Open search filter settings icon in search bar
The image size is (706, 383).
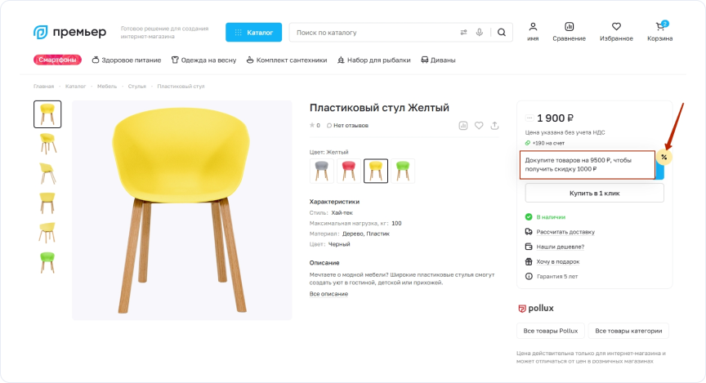click(463, 33)
